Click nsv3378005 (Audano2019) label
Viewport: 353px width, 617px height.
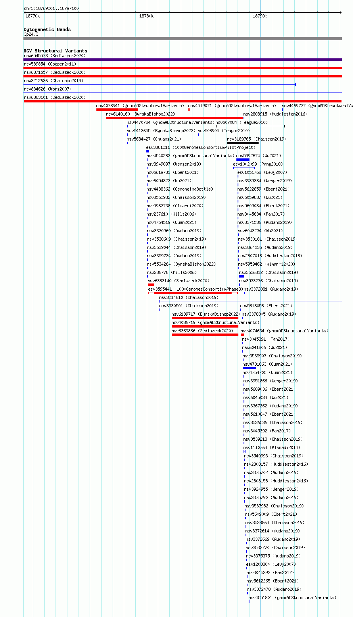269,314
